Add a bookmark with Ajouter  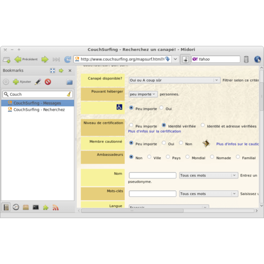click(x=22, y=82)
